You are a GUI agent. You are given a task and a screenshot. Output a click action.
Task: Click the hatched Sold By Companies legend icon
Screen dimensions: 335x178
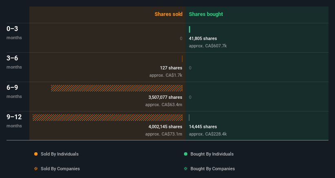coord(36,169)
